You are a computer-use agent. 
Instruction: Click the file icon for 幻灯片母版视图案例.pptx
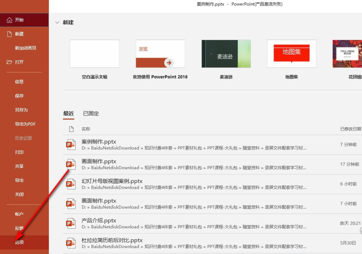click(x=71, y=184)
